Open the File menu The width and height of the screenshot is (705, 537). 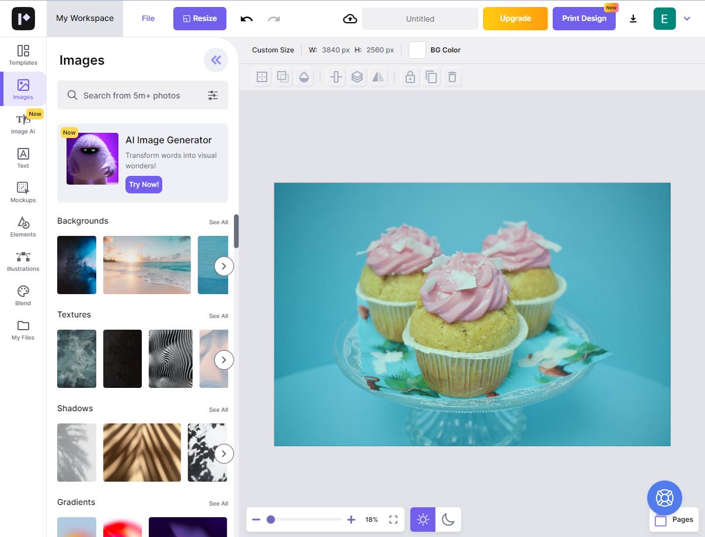[x=148, y=18]
